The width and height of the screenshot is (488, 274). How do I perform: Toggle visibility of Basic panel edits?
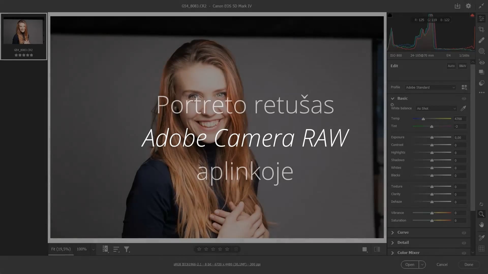464,98
